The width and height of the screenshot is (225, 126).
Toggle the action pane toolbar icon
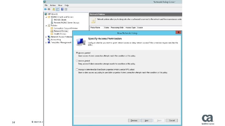(x=66, y=9)
